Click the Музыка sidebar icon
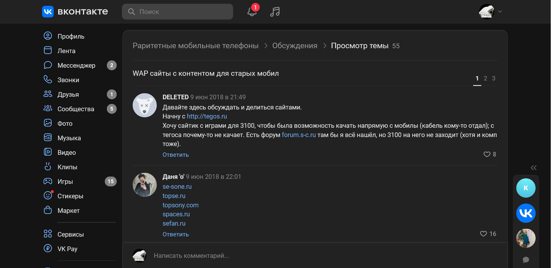 click(x=48, y=138)
